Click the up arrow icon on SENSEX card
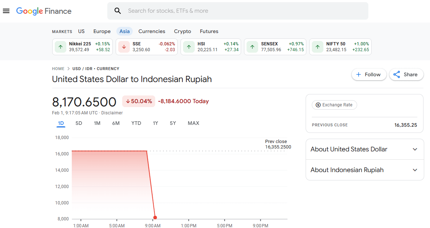The image size is (430, 228). [x=252, y=47]
